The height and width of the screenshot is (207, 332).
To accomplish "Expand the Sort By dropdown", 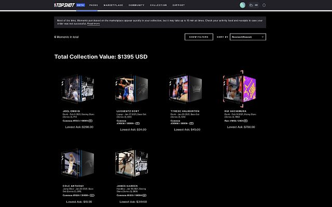I will (248, 37).
